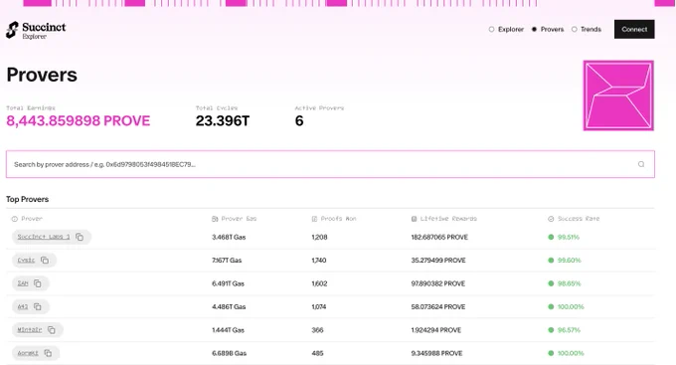Click green status dot beside 96.57%
This screenshot has height=365, width=676.
[551, 330]
